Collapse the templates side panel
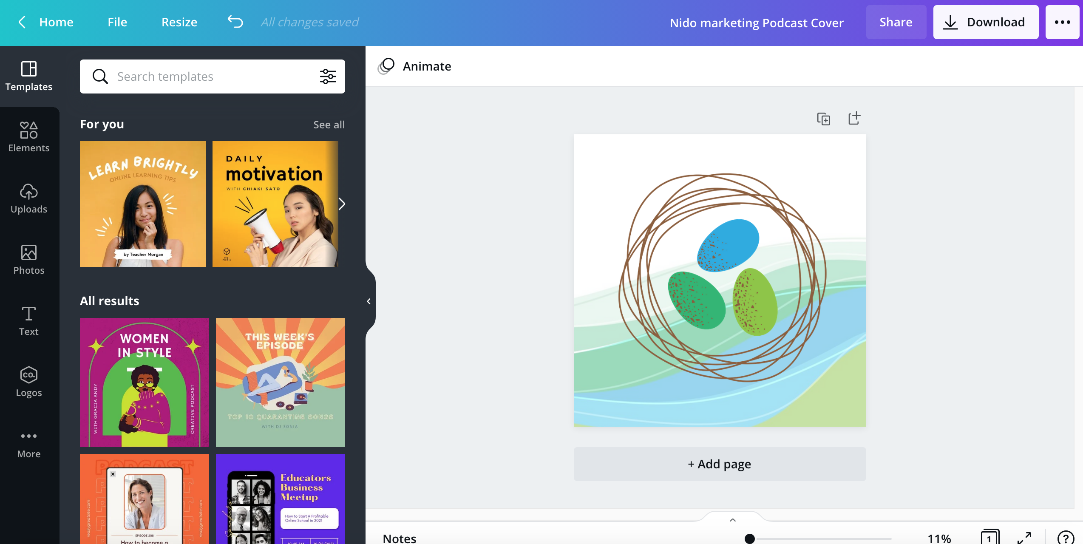 tap(369, 301)
